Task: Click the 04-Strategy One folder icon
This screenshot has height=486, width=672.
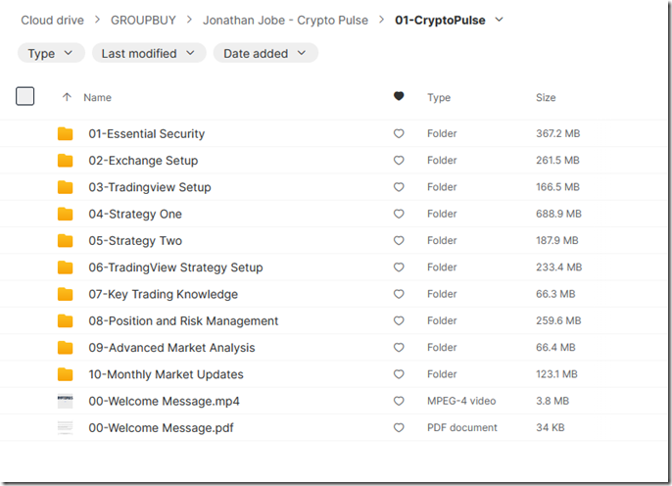Action: click(65, 214)
